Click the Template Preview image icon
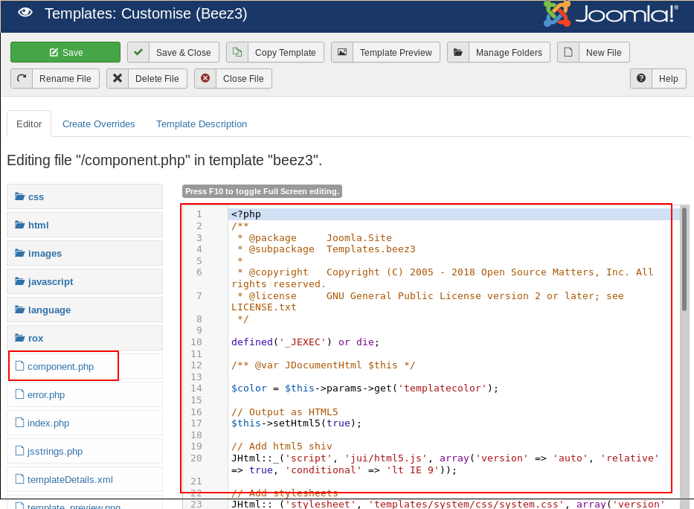 tap(342, 52)
